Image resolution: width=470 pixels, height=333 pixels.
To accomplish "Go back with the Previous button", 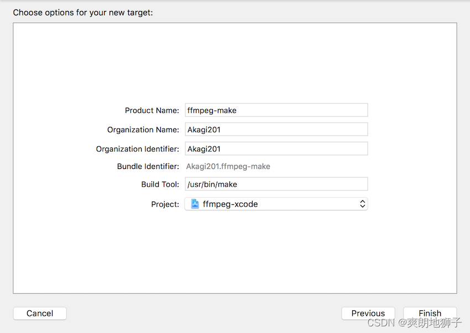I will tap(368, 313).
